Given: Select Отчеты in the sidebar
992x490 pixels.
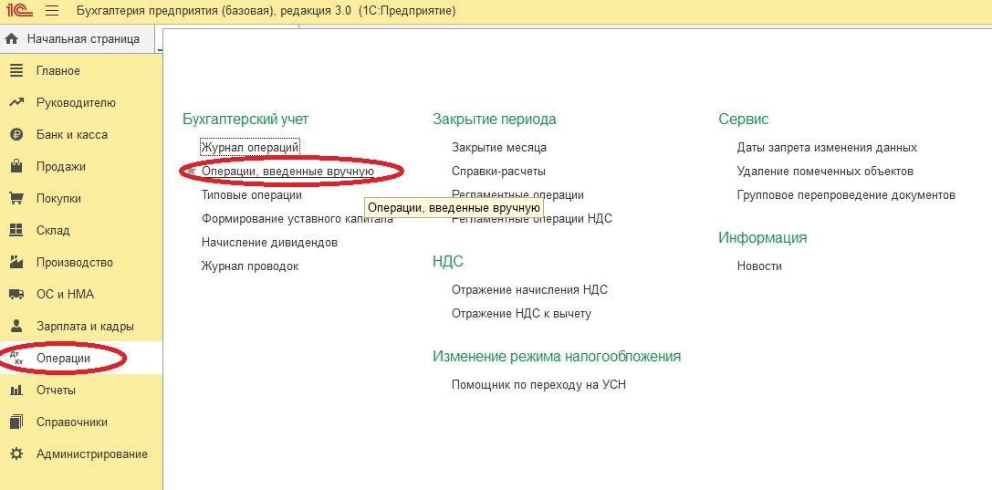Looking at the screenshot, I should click(x=56, y=391).
